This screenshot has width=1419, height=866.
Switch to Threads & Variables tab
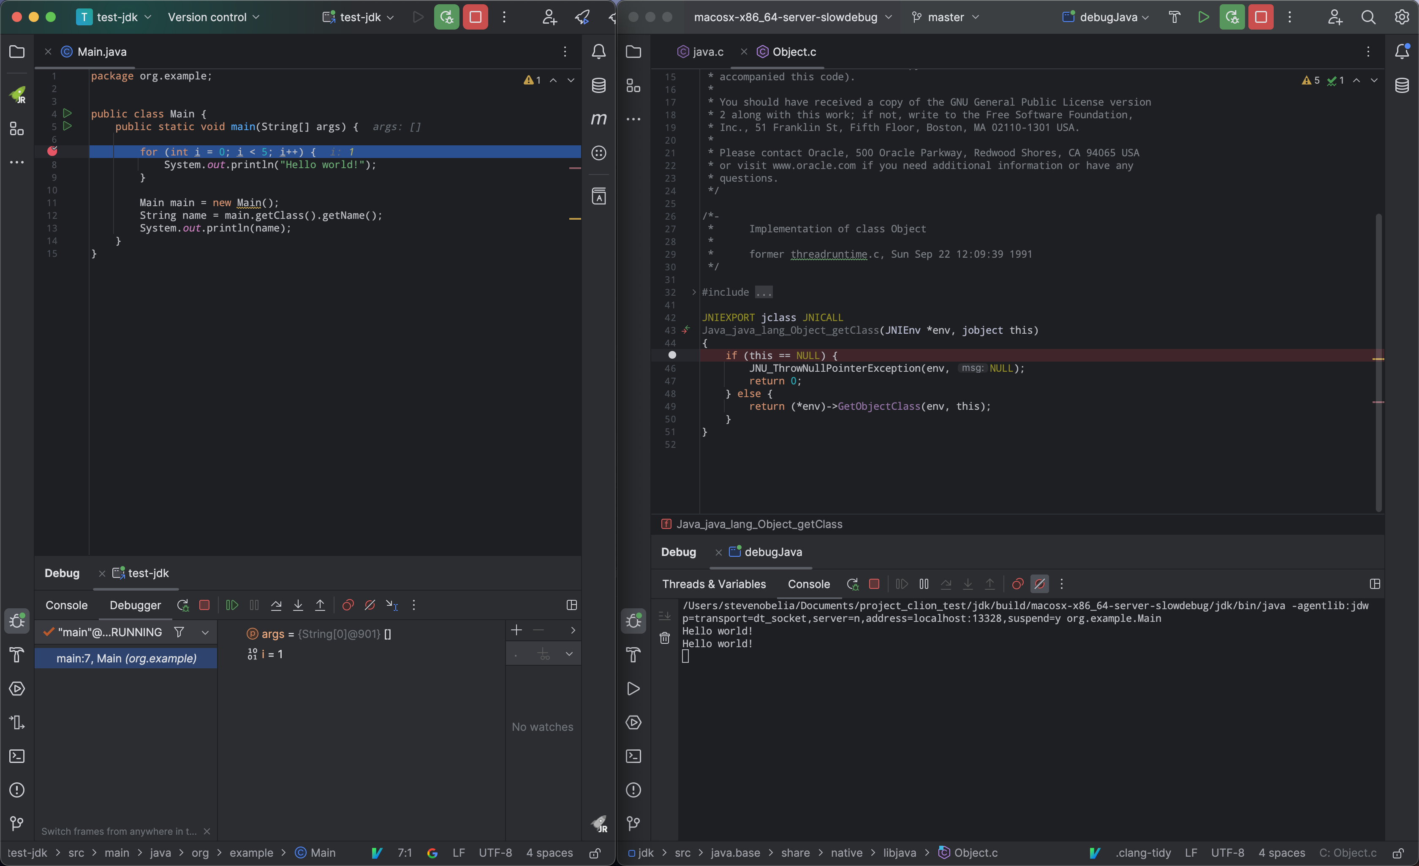click(x=714, y=584)
